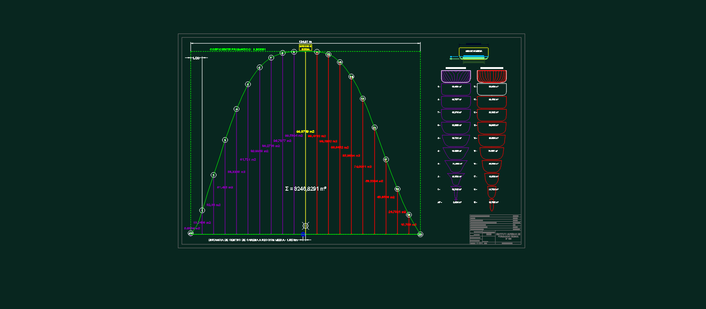This screenshot has width=706, height=309.
Task: Select the yellow midsection area value label
Action: (305, 132)
